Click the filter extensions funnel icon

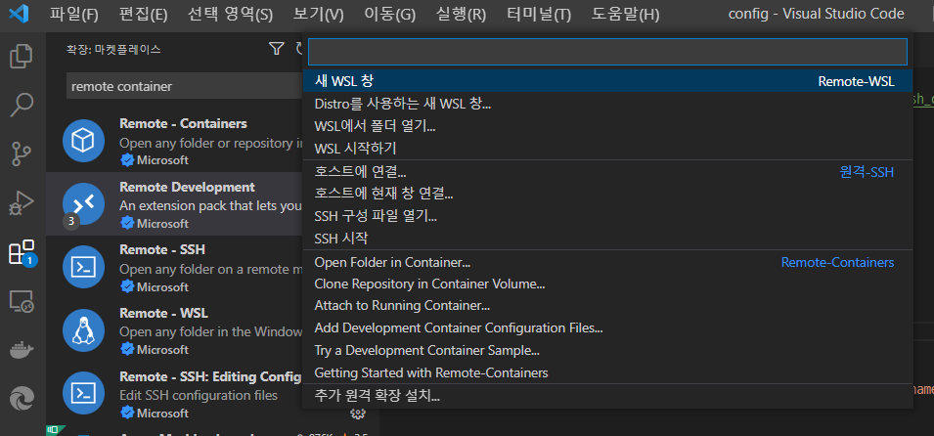tap(276, 49)
